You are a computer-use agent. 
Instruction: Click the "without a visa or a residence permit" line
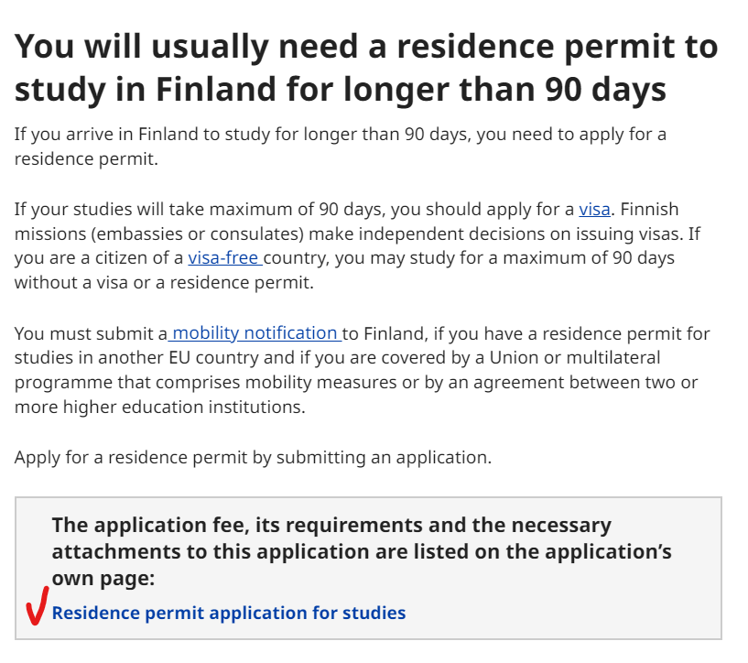164,283
